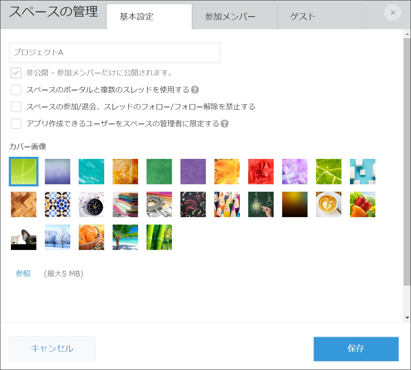Open help for the app creation restriction option
The image size is (411, 370).
click(225, 124)
